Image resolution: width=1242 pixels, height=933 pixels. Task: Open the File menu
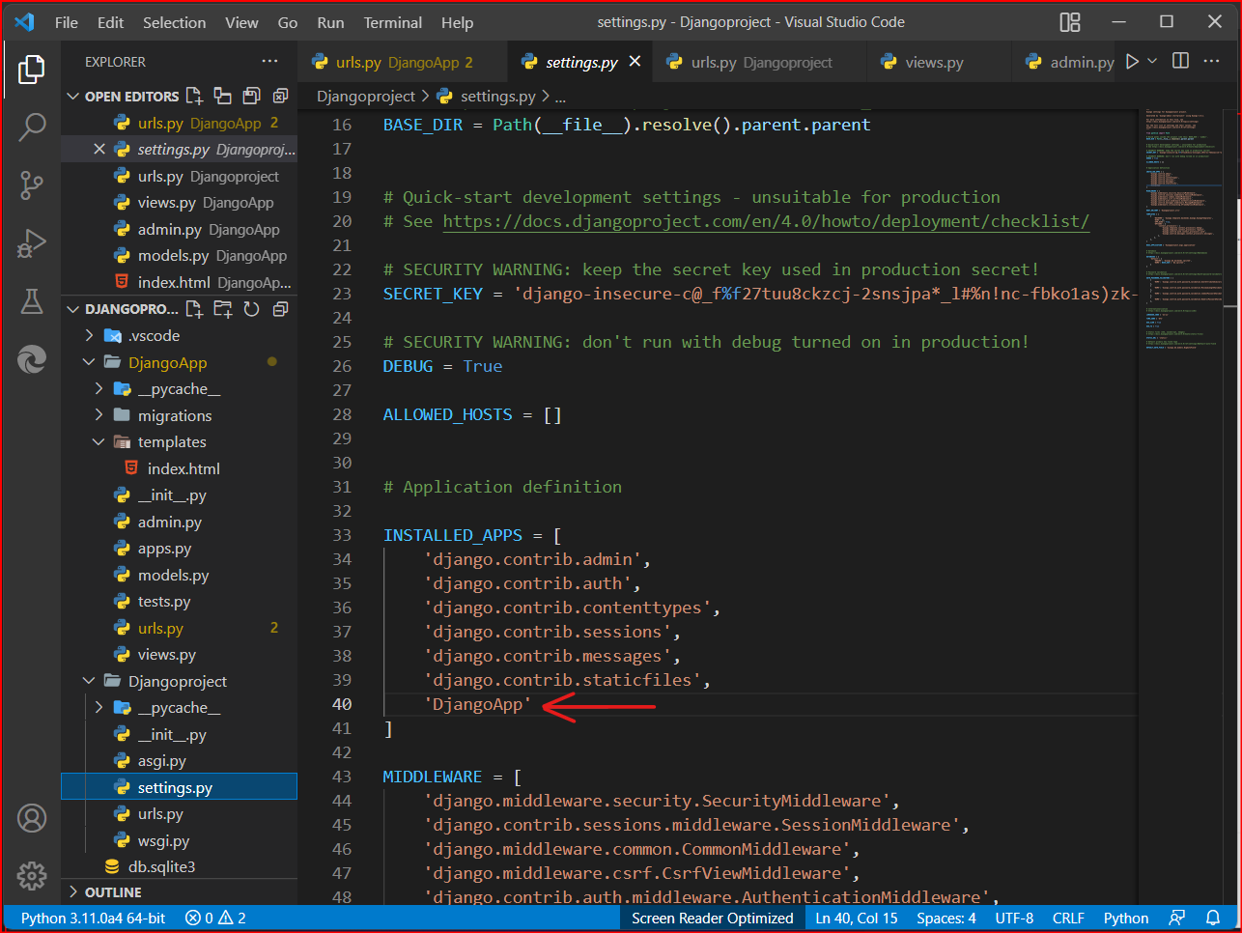(67, 22)
